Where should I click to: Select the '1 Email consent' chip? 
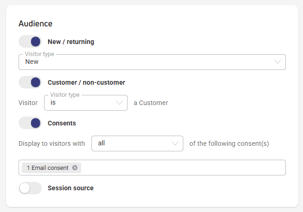pyautogui.click(x=47, y=168)
